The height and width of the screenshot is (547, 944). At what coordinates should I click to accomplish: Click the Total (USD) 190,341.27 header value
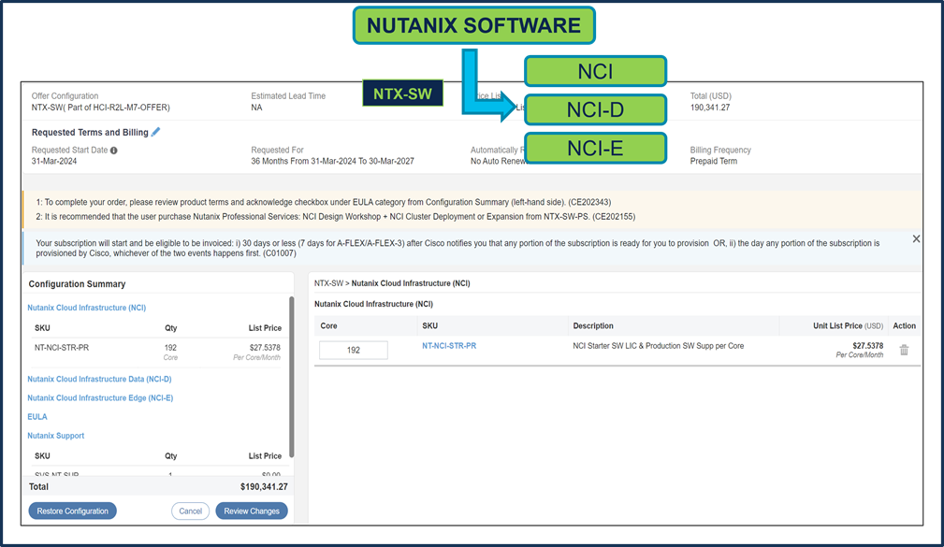[x=710, y=108]
